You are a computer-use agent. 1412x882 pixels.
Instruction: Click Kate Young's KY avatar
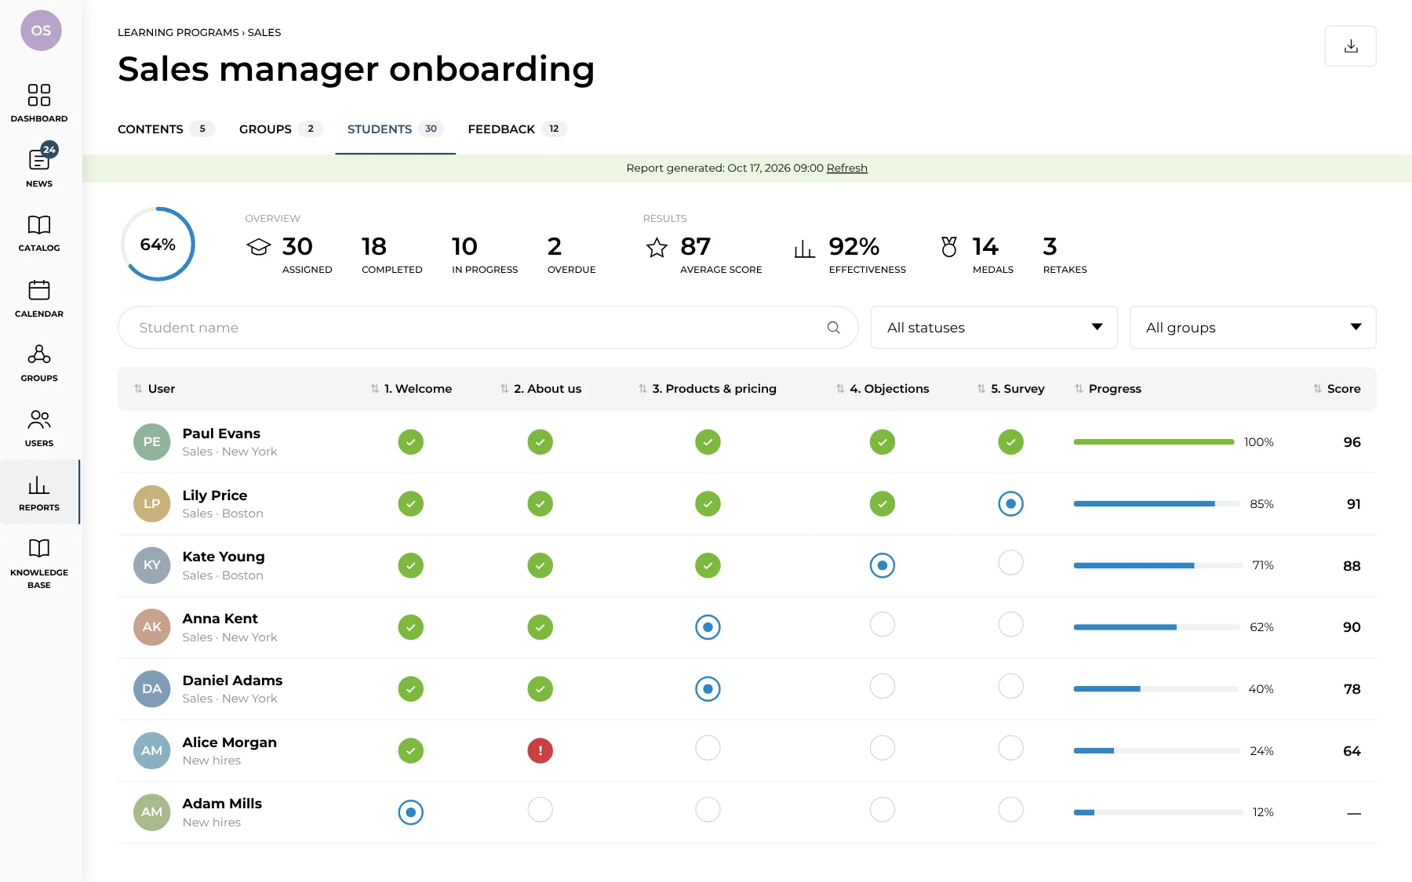click(x=151, y=565)
